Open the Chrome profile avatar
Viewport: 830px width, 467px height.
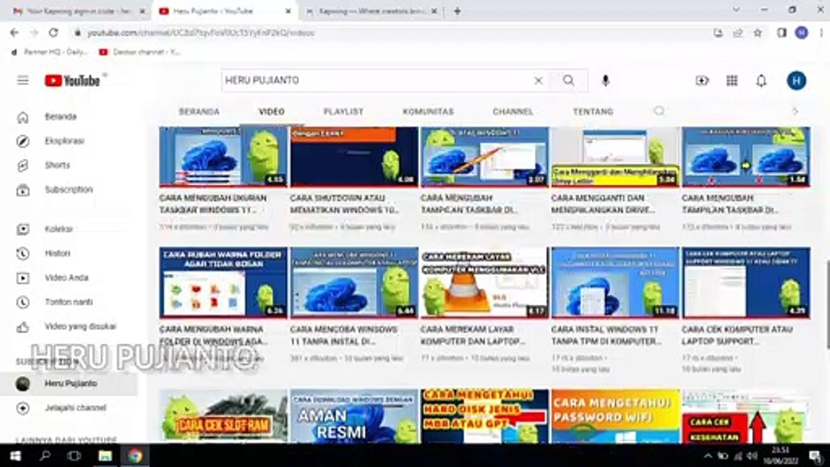click(x=801, y=32)
